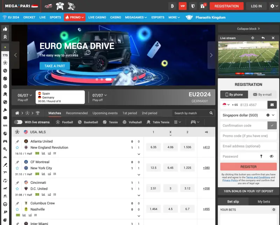Pin the Atlanta United match
Screen dimensions: 280x225
17,141
